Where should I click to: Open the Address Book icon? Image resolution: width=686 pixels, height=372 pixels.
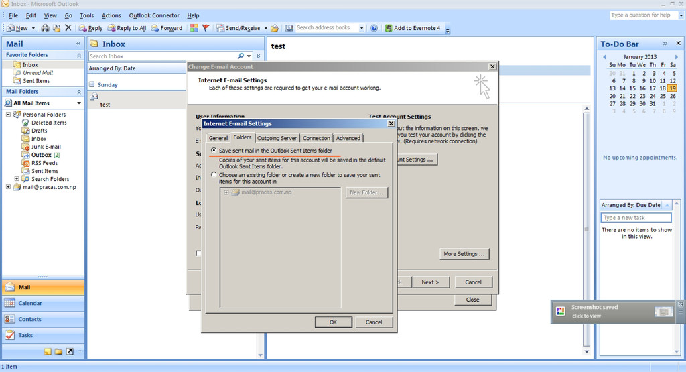pos(289,28)
